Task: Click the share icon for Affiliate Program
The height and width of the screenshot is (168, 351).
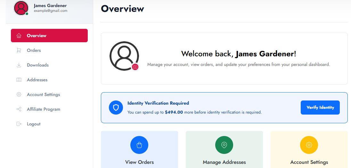Action: click(19, 109)
